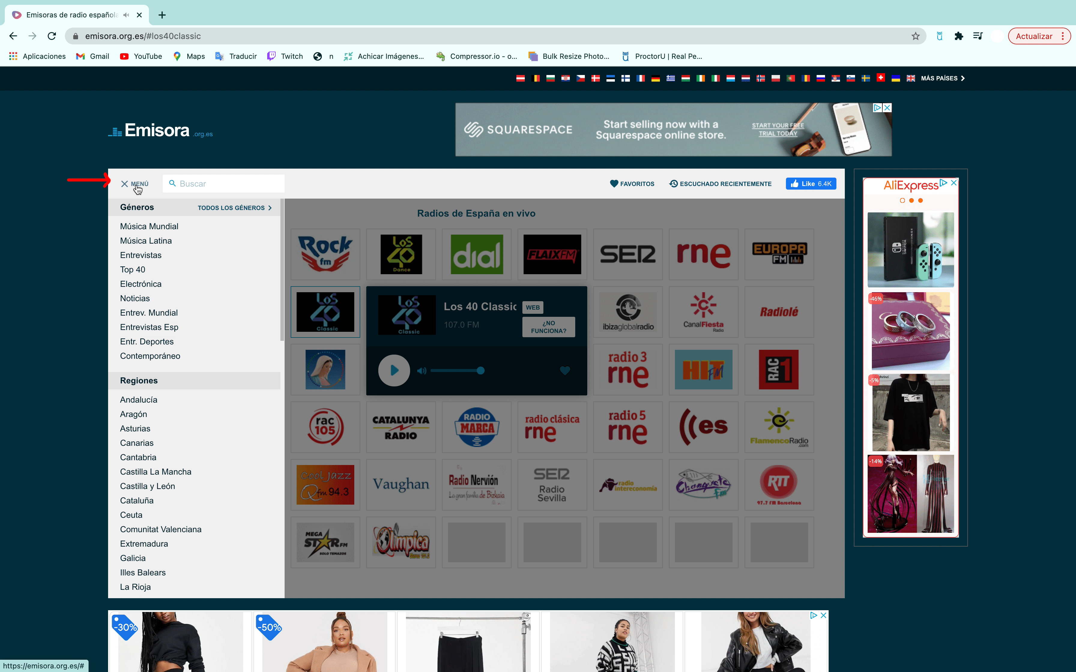Viewport: 1076px width, 672px height.
Task: Close the menu with the X icon
Action: (x=125, y=184)
